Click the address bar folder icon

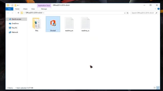[x=22, y=13]
